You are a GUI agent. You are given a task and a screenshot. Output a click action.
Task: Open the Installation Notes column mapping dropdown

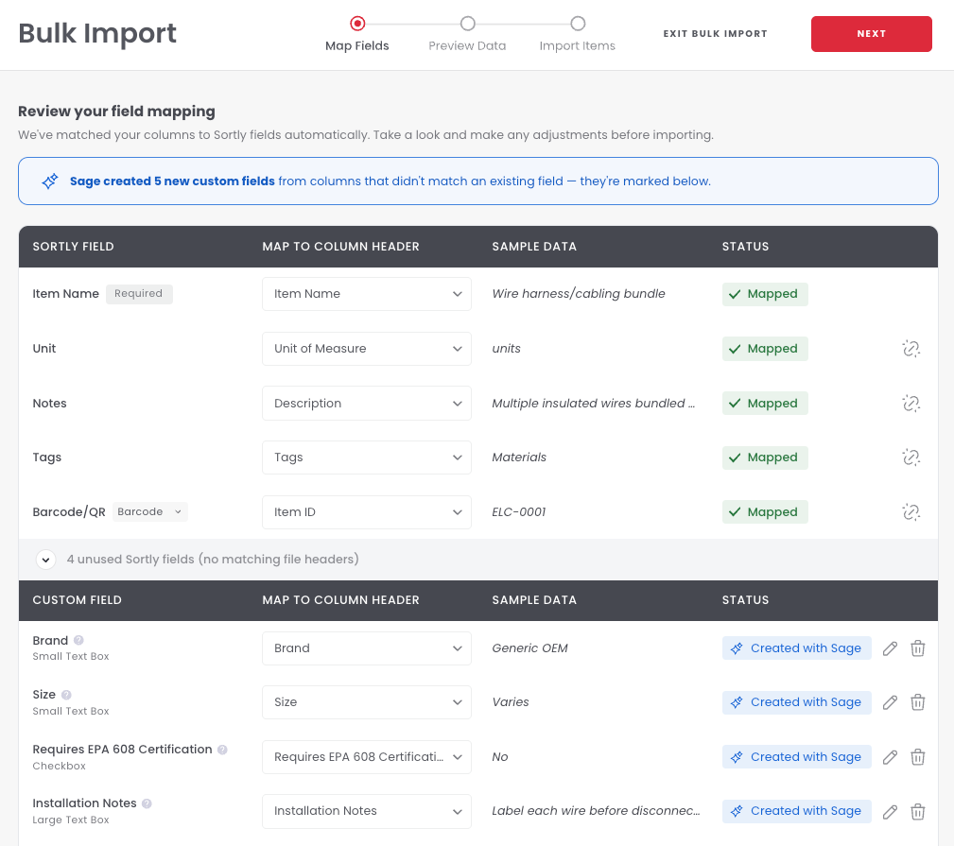click(x=366, y=811)
